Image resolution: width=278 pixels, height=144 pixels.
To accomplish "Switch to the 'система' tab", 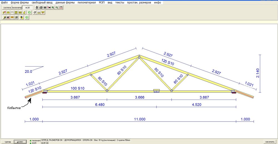I will coord(7,7).
